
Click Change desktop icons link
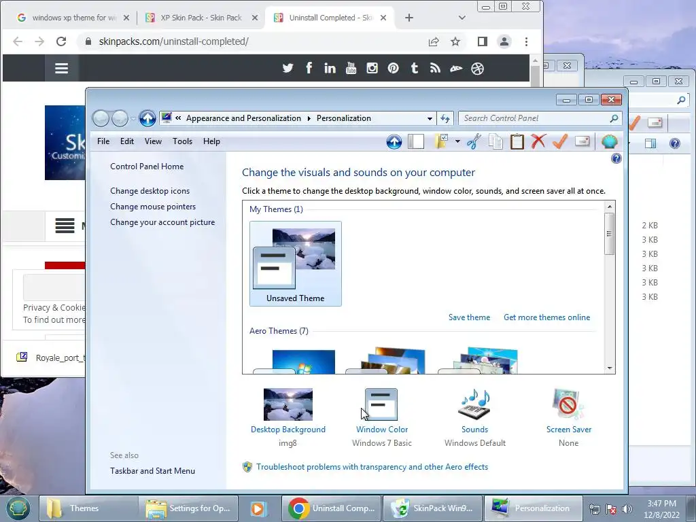coord(150,191)
